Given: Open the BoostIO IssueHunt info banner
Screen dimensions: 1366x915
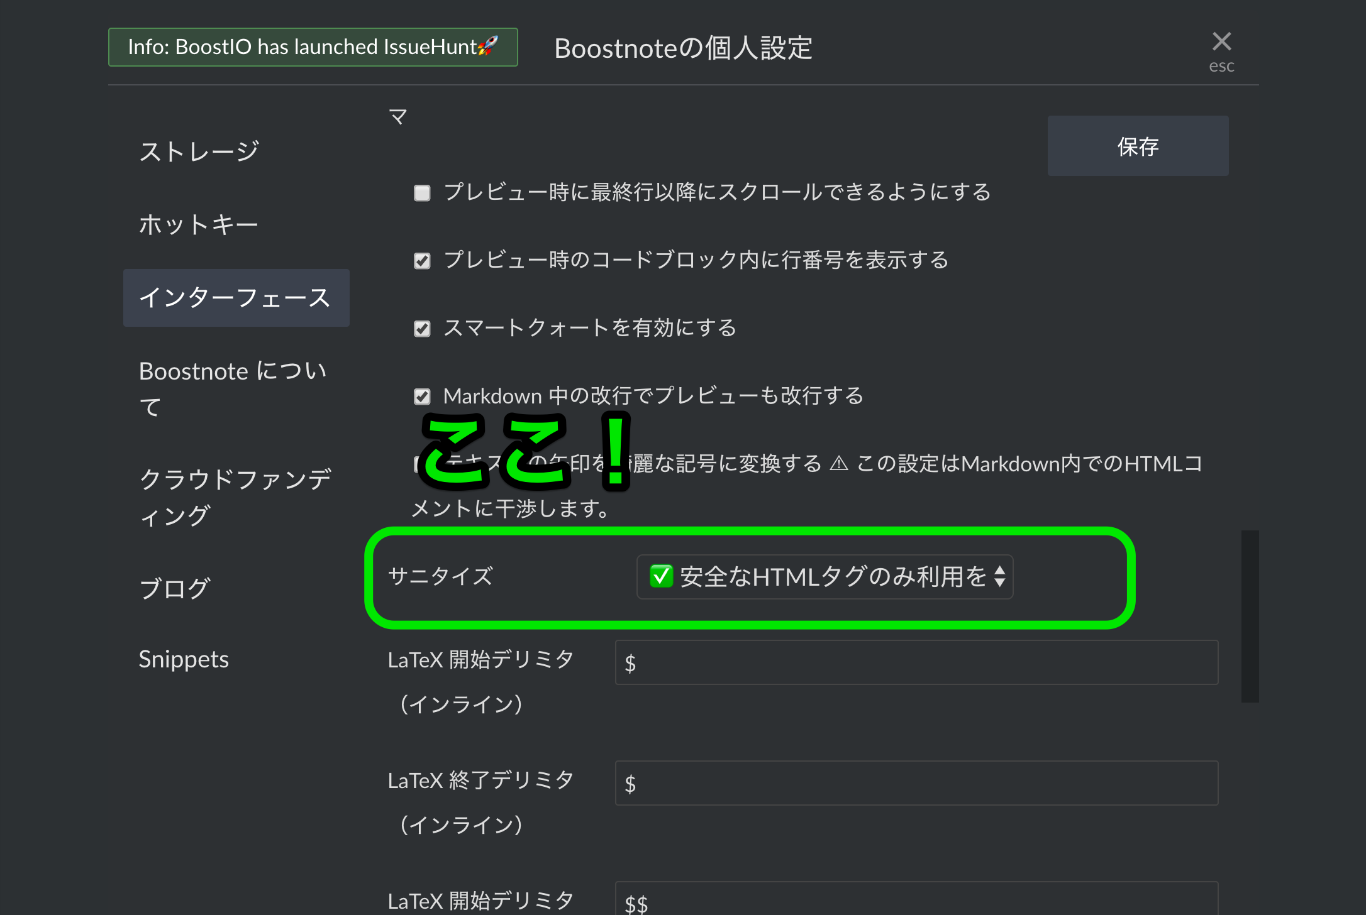Looking at the screenshot, I should click(x=313, y=47).
